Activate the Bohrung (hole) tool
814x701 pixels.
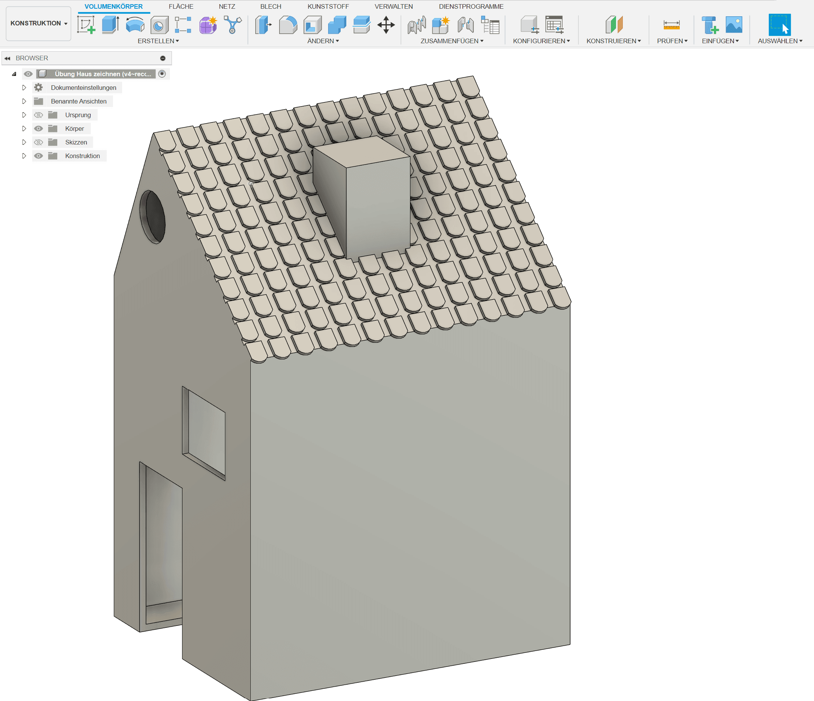159,24
